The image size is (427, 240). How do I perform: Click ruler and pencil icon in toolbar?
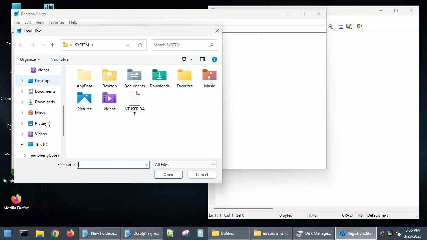(x=349, y=27)
